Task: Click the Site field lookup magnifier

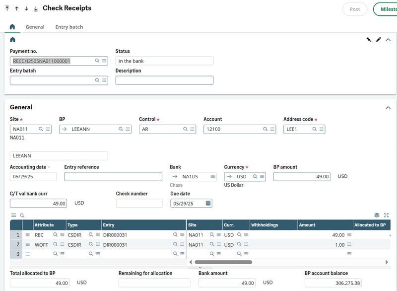Action: coord(41,129)
